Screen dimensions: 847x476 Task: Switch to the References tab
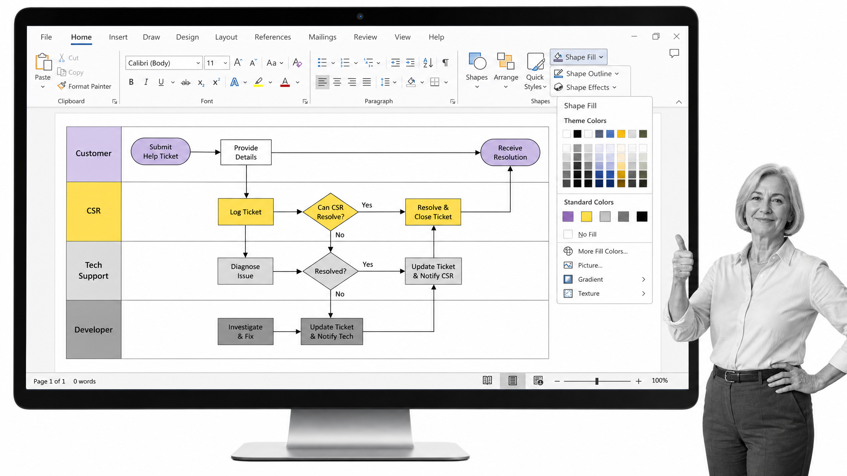click(x=273, y=37)
